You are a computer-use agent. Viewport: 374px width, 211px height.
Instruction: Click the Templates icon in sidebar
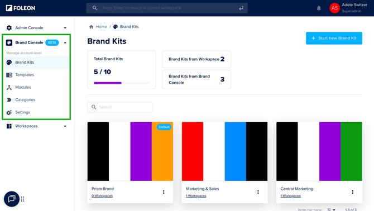coord(9,75)
